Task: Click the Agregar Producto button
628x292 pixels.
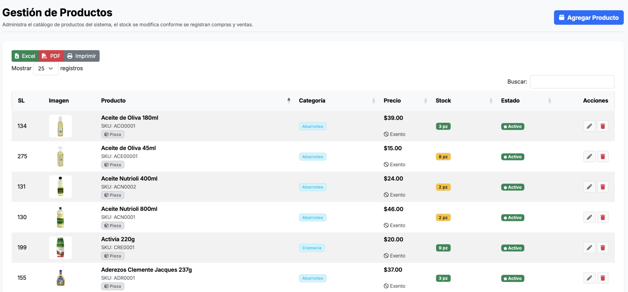Action: 588,18
